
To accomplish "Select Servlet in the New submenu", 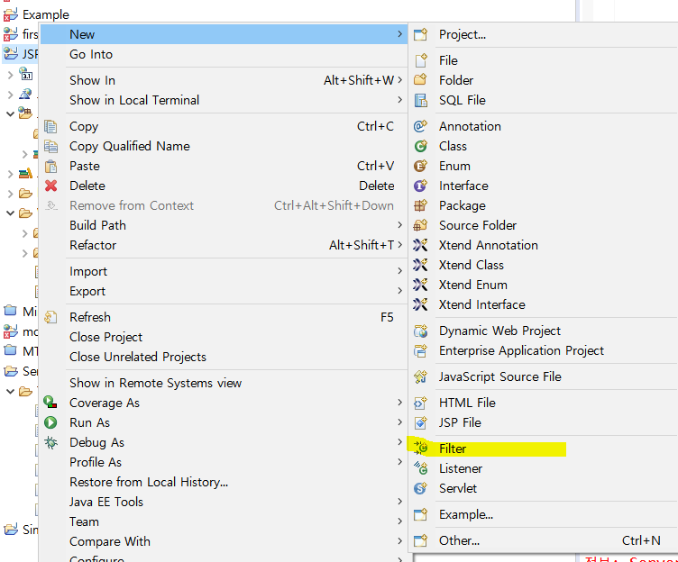I will click(543, 488).
